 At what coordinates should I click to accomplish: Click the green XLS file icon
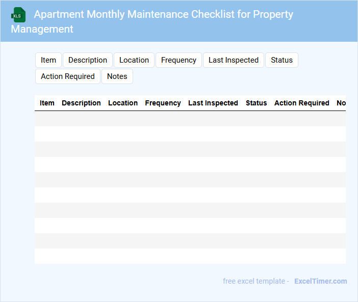[18, 15]
